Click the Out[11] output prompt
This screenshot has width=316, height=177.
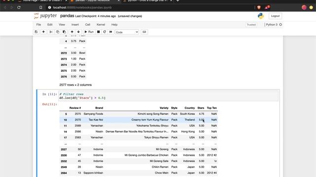click(49, 104)
